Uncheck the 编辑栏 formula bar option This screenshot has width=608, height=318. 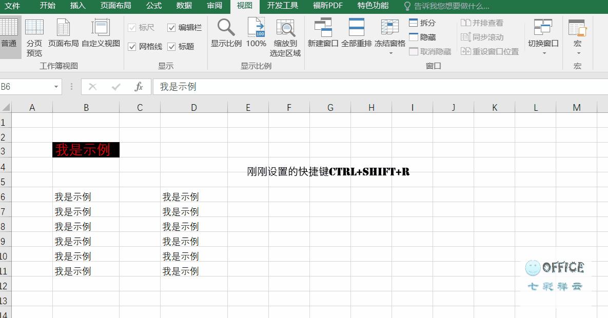point(171,28)
